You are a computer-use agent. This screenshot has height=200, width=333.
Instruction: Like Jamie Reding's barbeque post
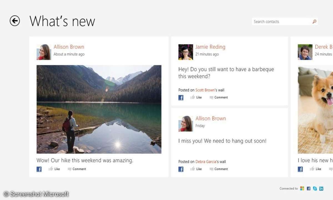coord(196,97)
